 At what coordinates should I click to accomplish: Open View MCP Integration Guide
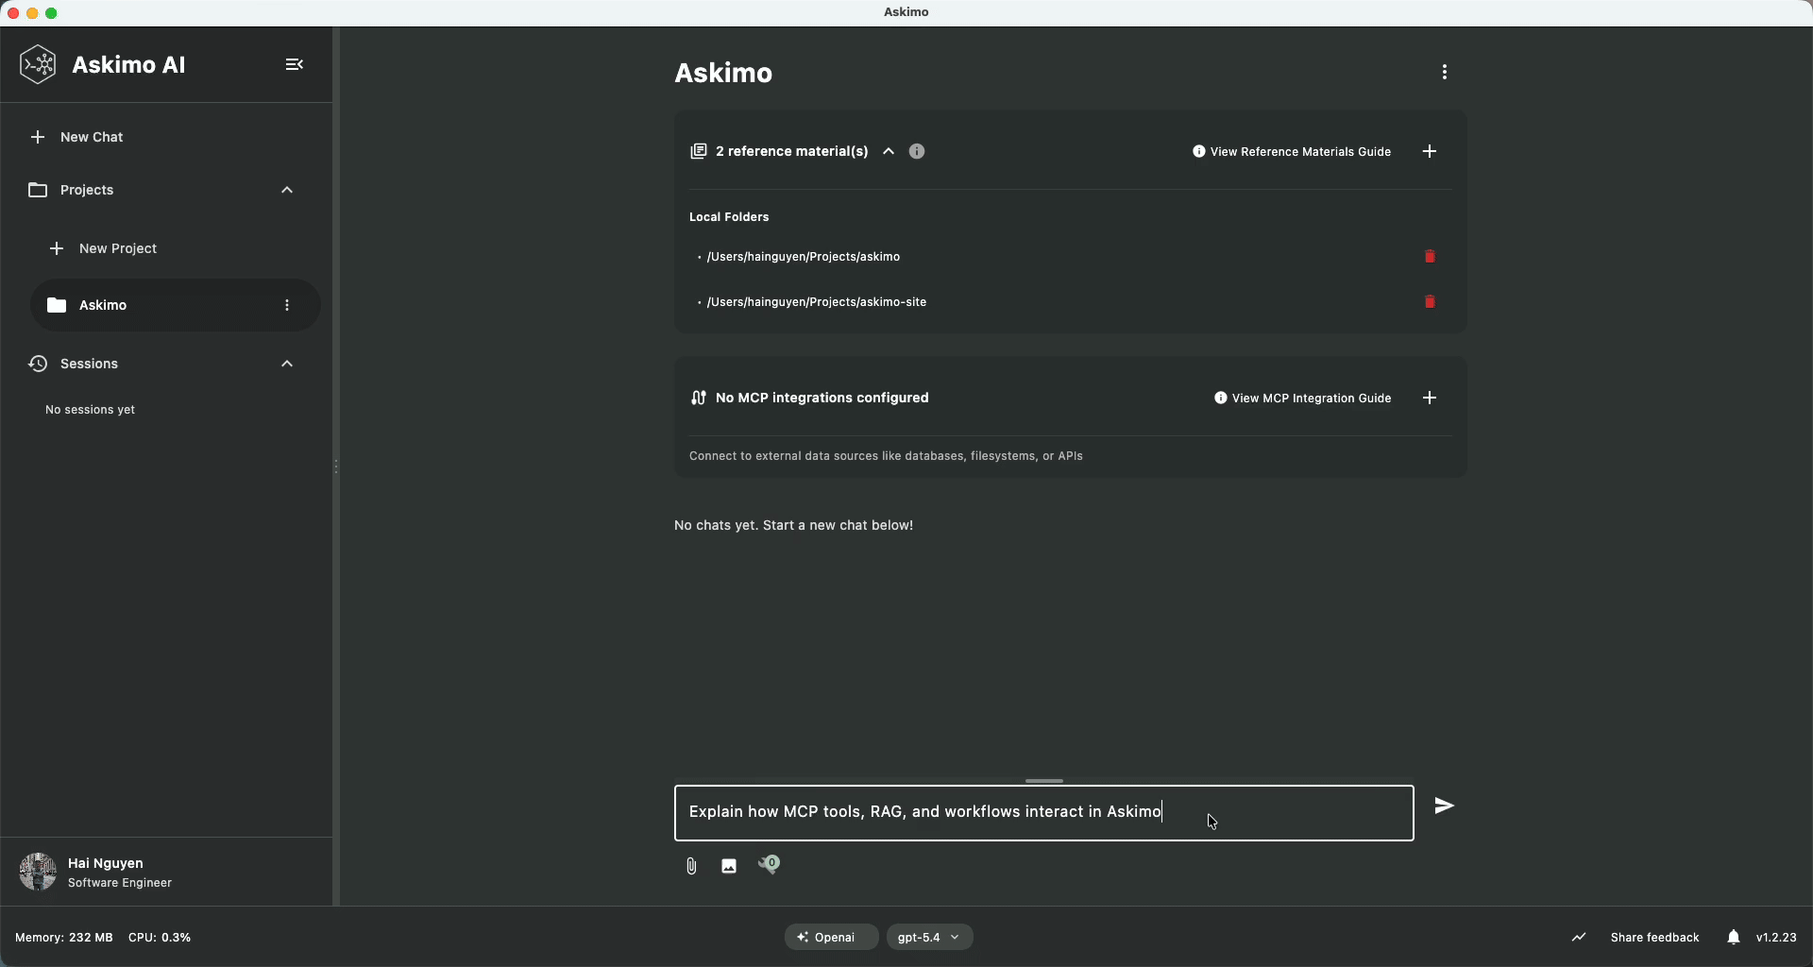click(1302, 399)
